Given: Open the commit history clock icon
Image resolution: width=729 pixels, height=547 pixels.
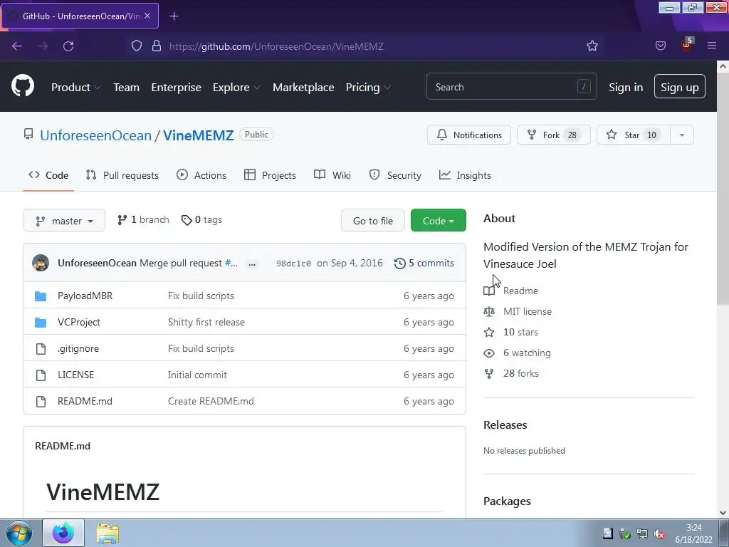Looking at the screenshot, I should [x=399, y=264].
